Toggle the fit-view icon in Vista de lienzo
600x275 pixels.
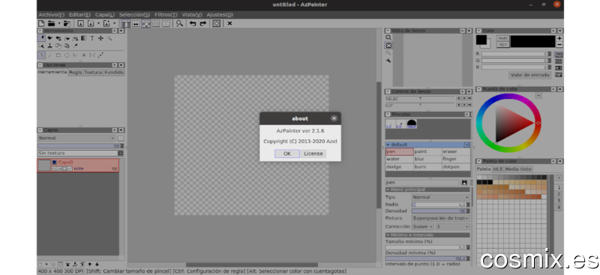click(388, 45)
